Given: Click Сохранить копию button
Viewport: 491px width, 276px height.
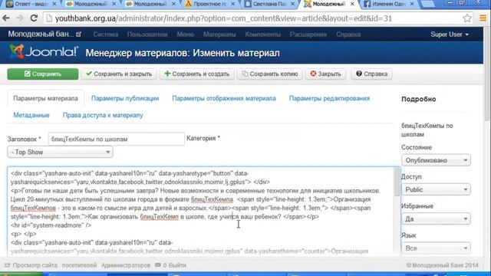Looking at the screenshot, I should (269, 74).
